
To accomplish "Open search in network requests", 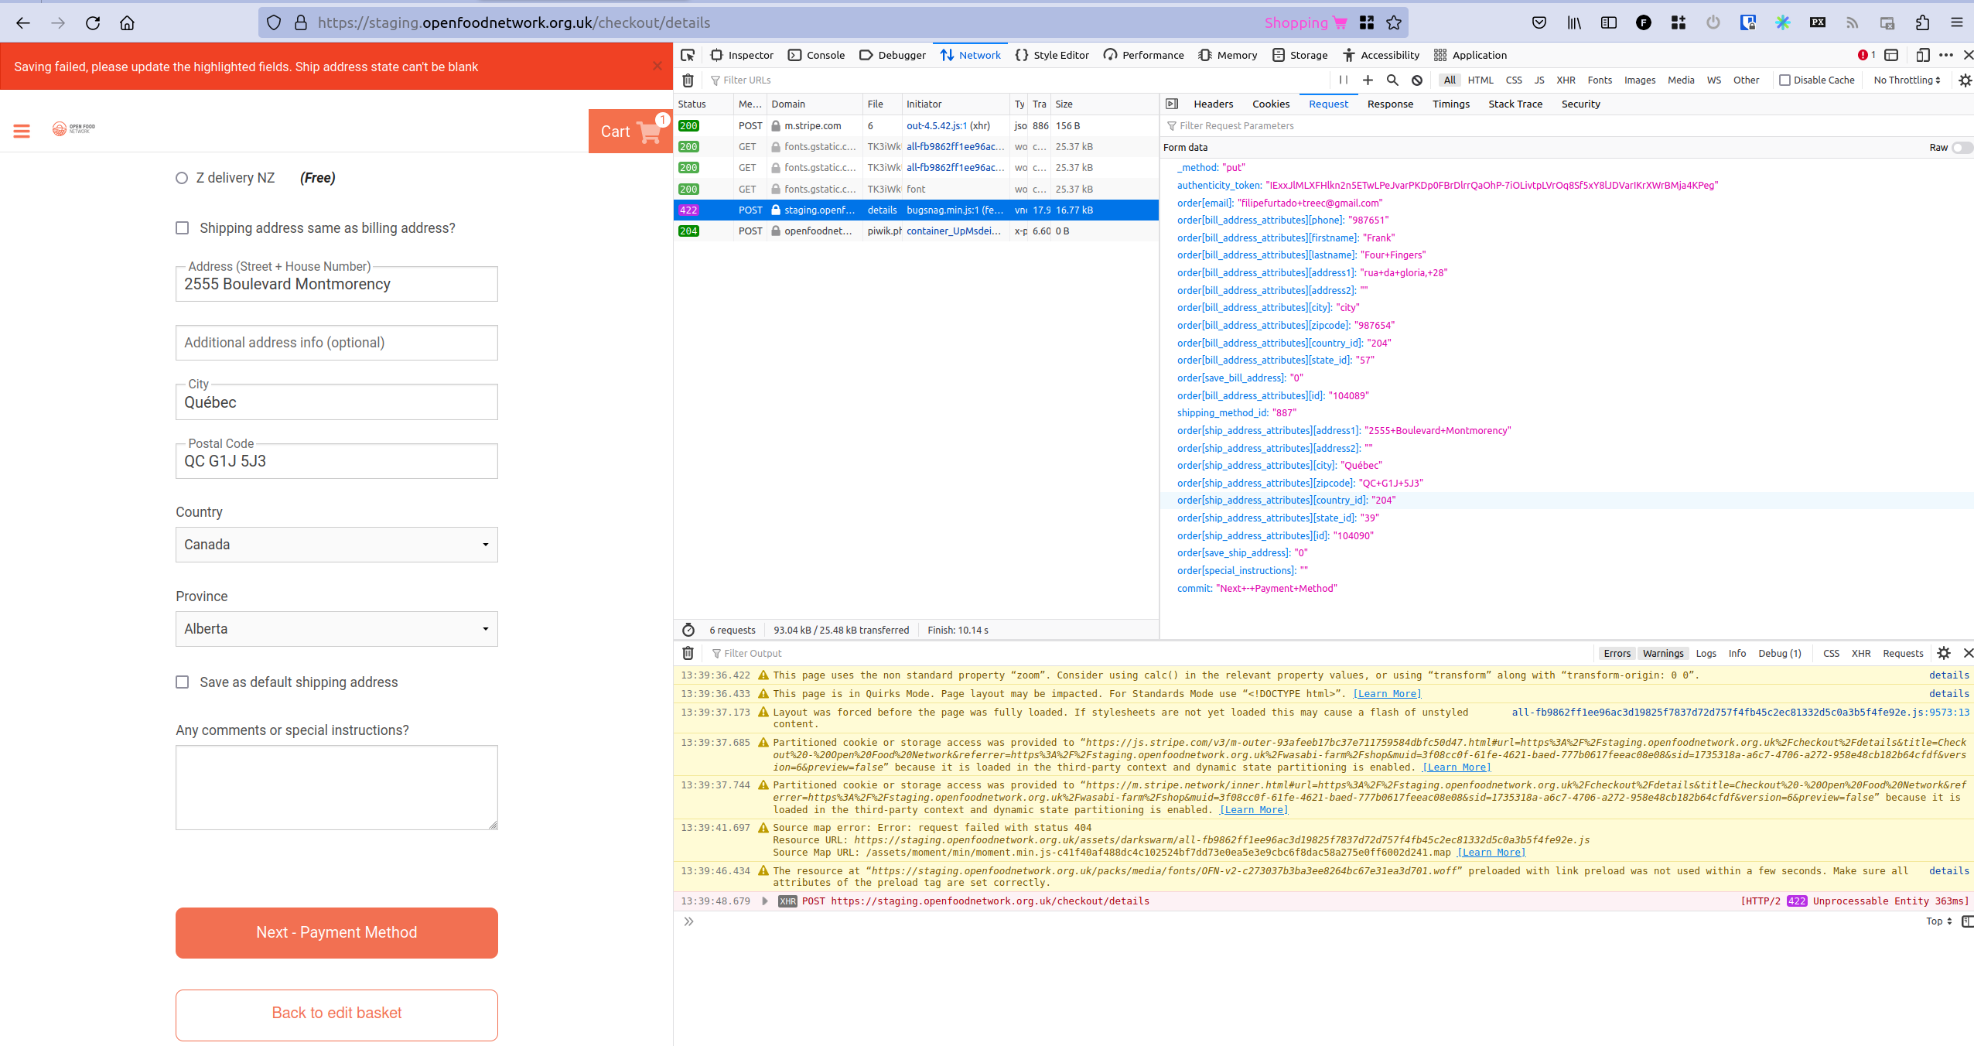I will 1392,80.
